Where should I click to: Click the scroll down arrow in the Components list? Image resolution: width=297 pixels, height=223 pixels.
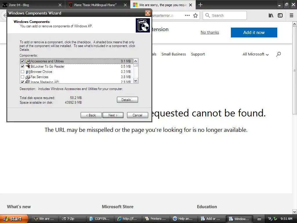(136, 81)
